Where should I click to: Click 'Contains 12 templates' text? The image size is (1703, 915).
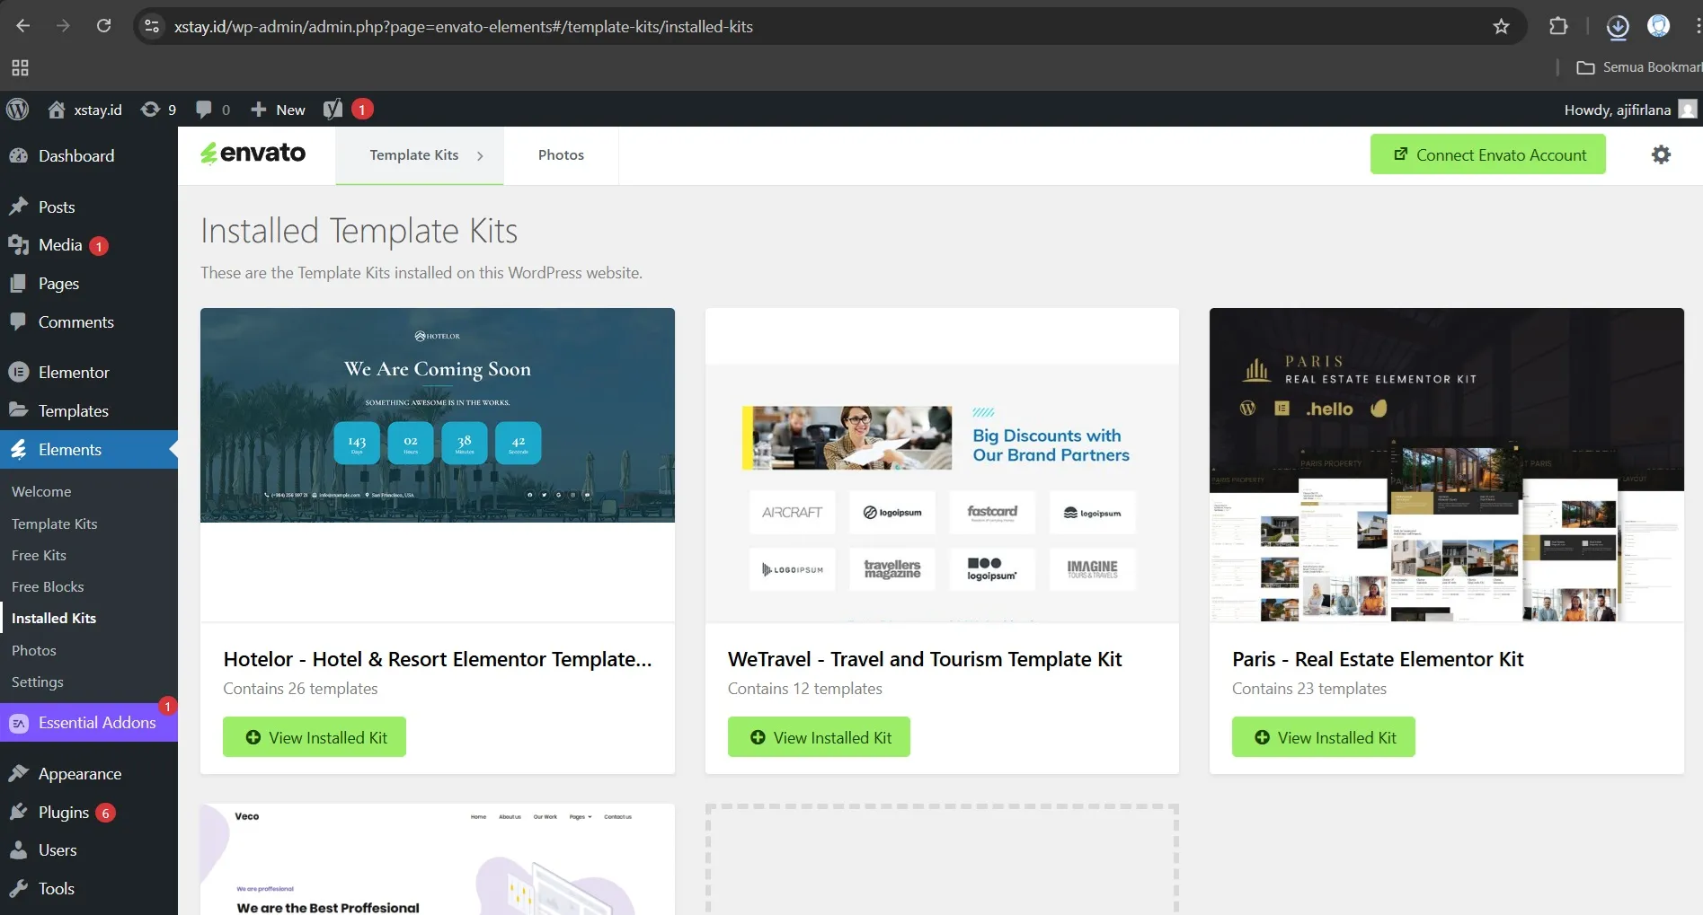coord(805,689)
